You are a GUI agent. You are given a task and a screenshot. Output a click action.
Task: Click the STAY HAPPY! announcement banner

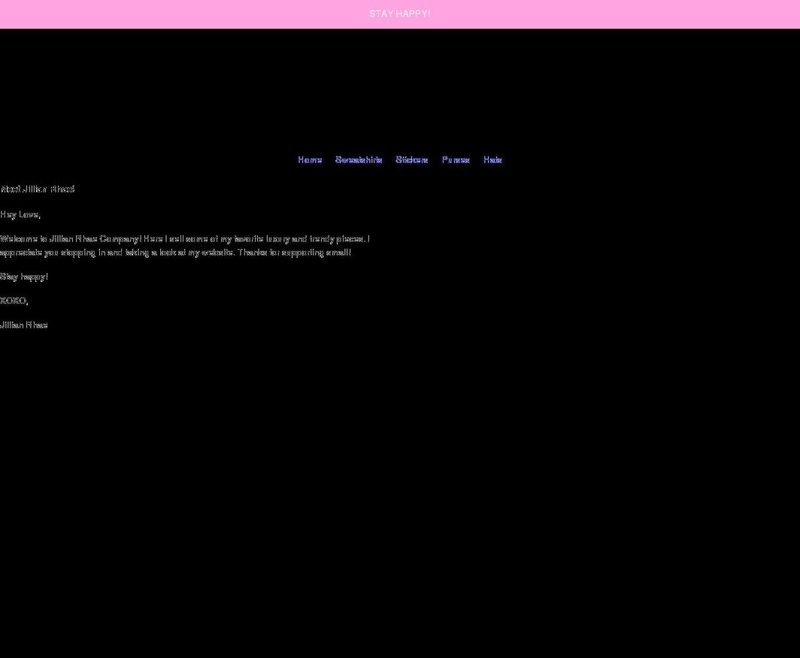pos(399,14)
